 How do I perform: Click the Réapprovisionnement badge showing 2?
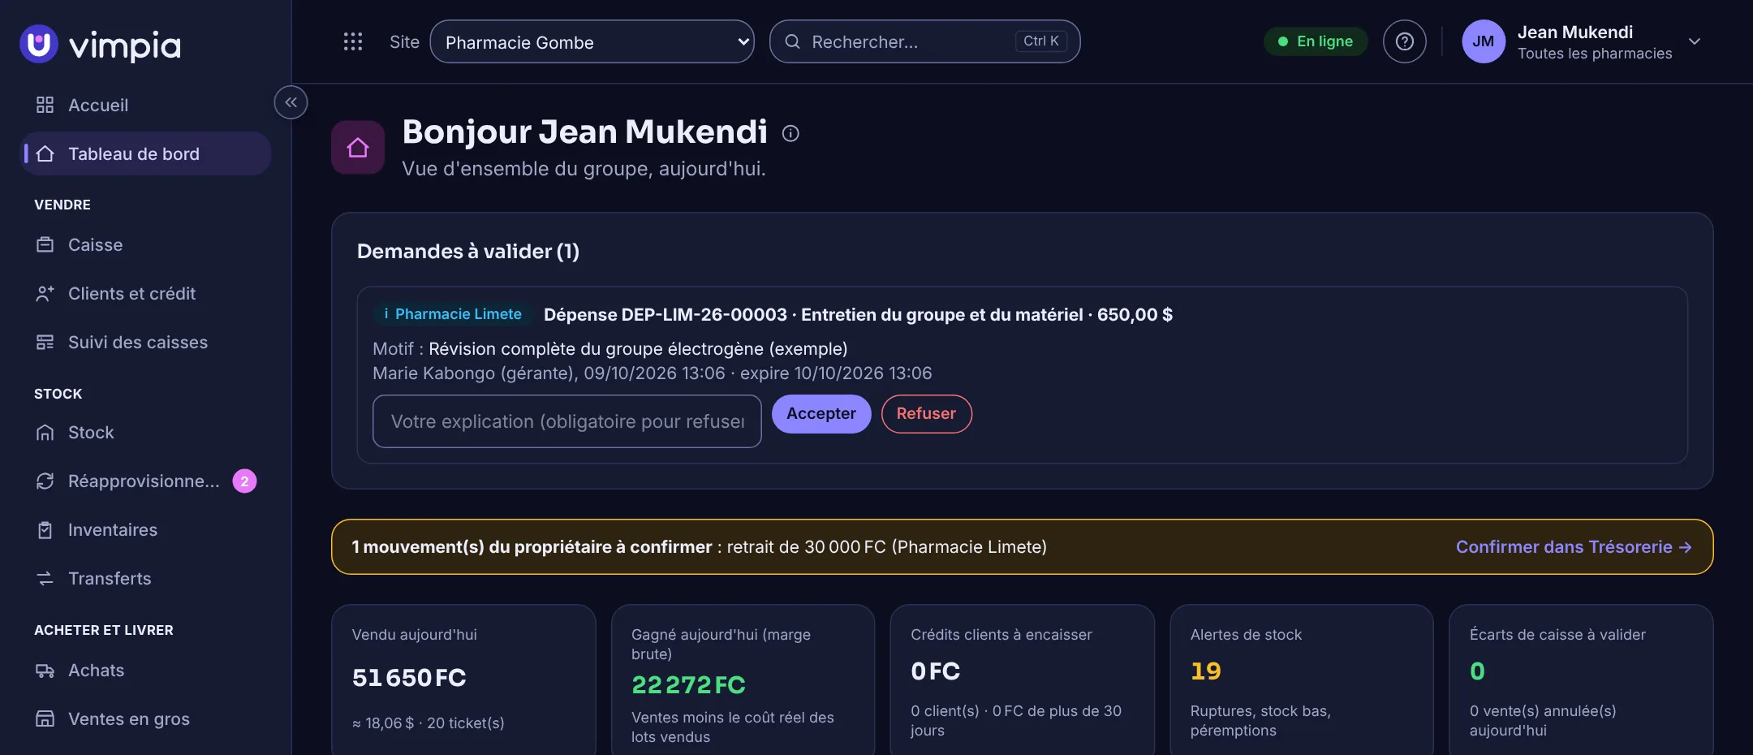(x=244, y=481)
